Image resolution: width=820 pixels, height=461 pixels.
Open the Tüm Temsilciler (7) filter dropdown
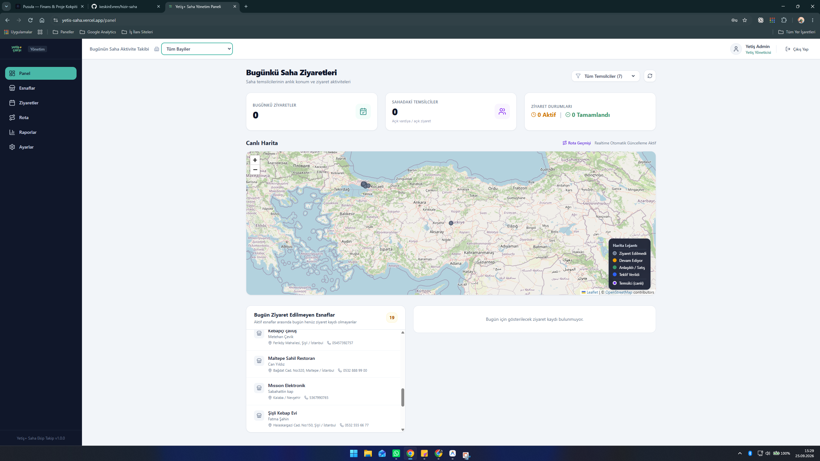click(605, 76)
